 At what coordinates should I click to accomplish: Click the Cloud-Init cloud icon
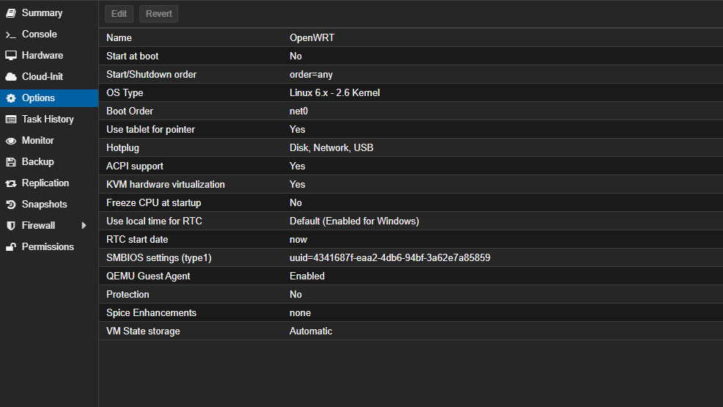(11, 77)
